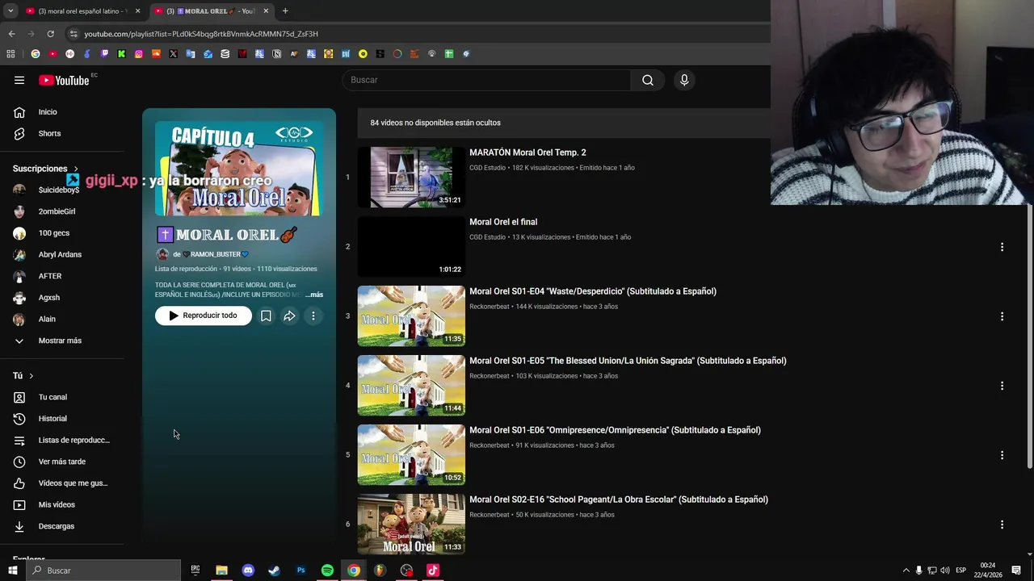This screenshot has height=581, width=1034.
Task: Open X (Twitter) bookmark in bookmarks bar
Action: [x=173, y=54]
